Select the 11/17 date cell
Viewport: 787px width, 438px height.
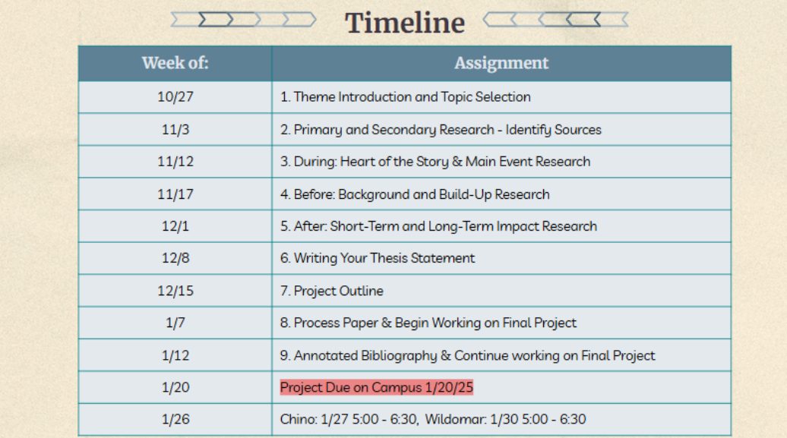(x=175, y=194)
